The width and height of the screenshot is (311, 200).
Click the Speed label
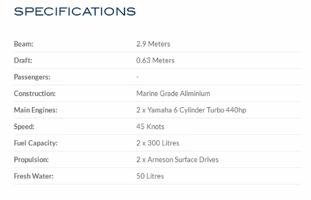(x=24, y=126)
